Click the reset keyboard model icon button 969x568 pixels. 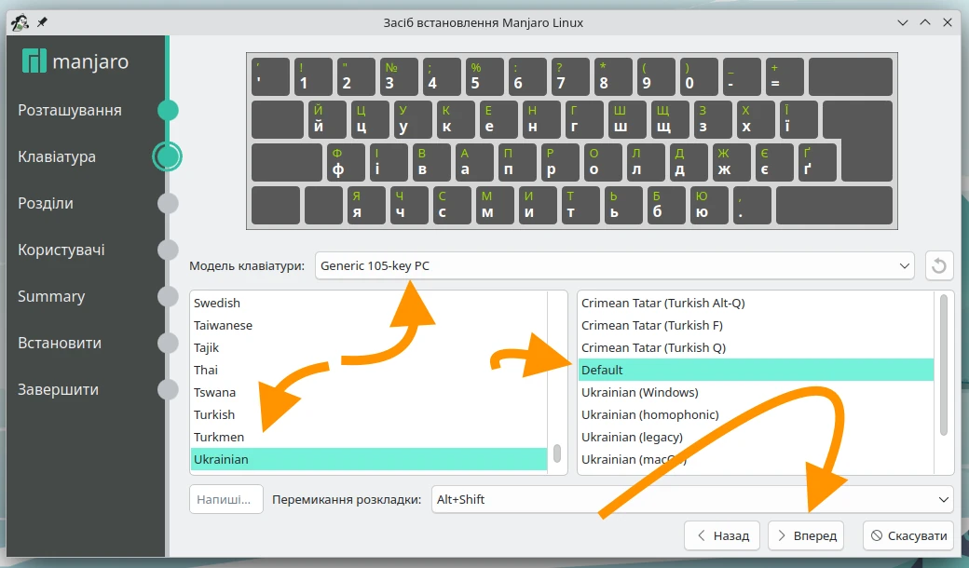(939, 266)
